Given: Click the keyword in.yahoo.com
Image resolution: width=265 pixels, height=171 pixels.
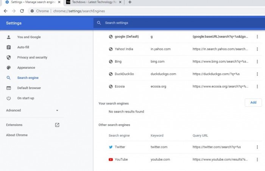Looking at the screenshot, I should 161,49.
